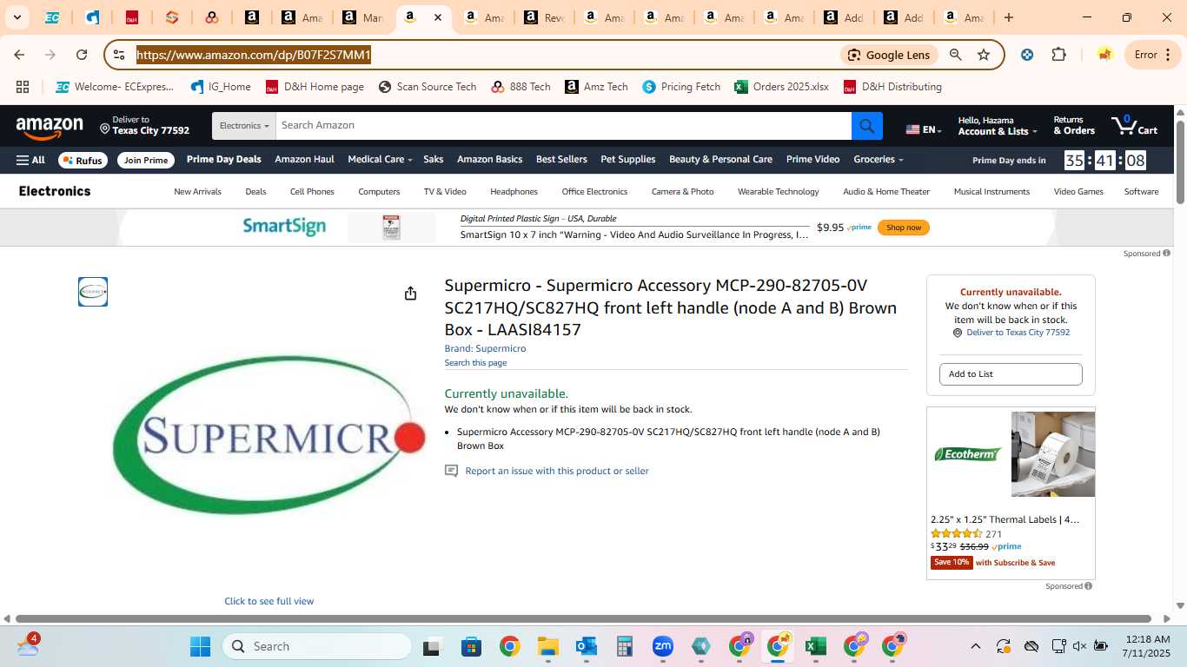Image resolution: width=1187 pixels, height=667 pixels.
Task: Click Deliver to Texas City 77592 link in buy box
Action: (x=1018, y=333)
